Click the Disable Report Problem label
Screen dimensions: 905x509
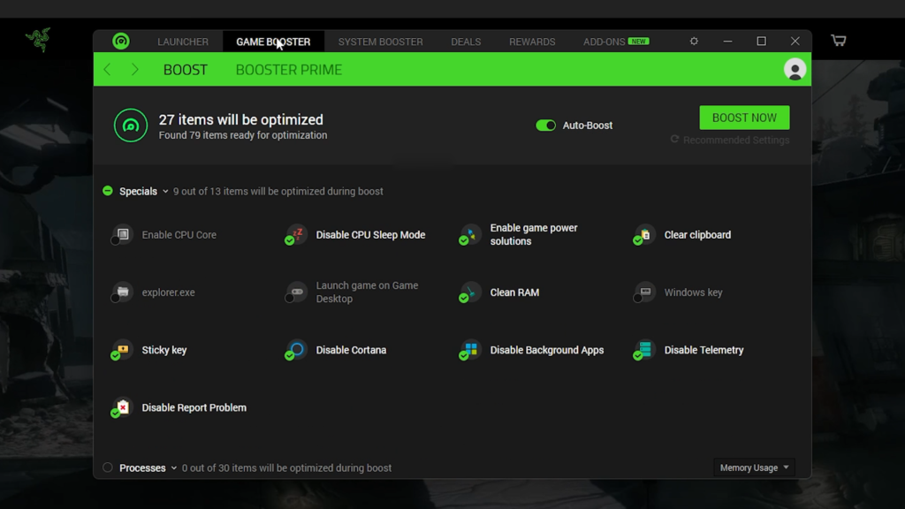click(x=194, y=408)
